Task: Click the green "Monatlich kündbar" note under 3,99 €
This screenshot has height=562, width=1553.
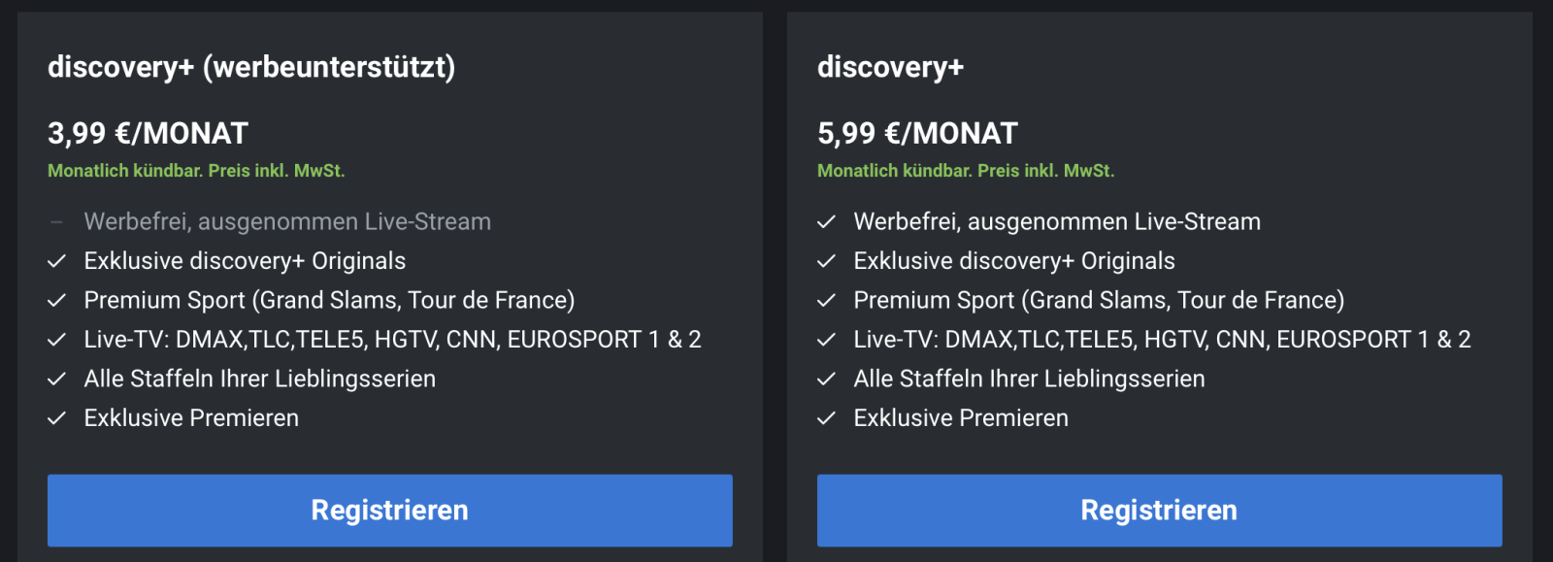Action: (196, 171)
